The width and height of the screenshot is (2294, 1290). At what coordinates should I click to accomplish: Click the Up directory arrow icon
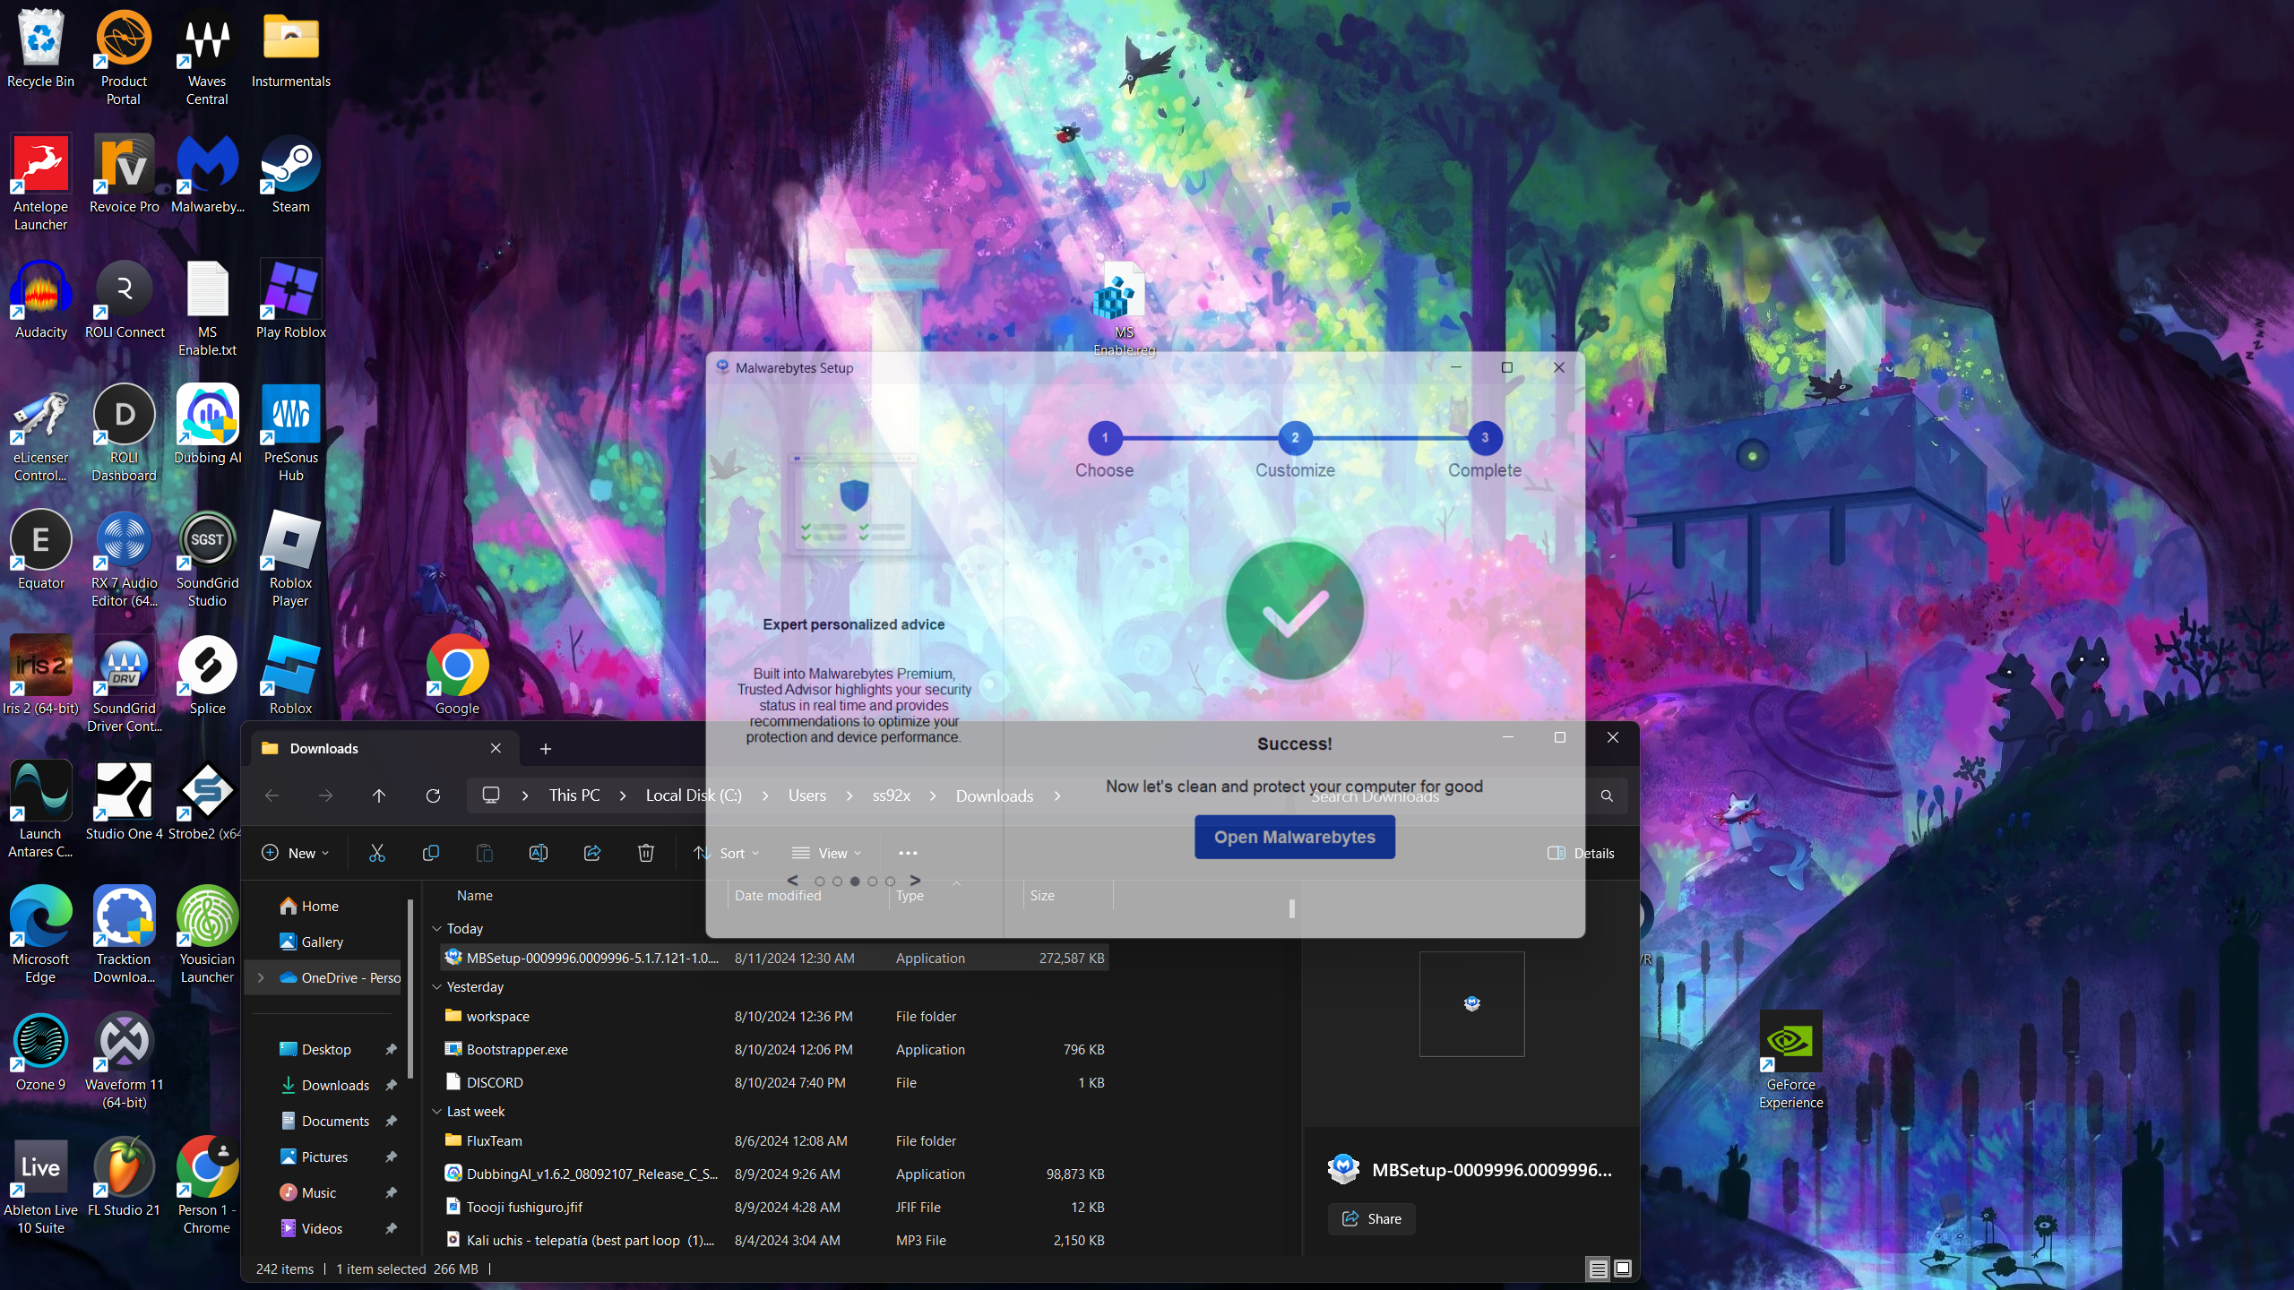pos(378,795)
